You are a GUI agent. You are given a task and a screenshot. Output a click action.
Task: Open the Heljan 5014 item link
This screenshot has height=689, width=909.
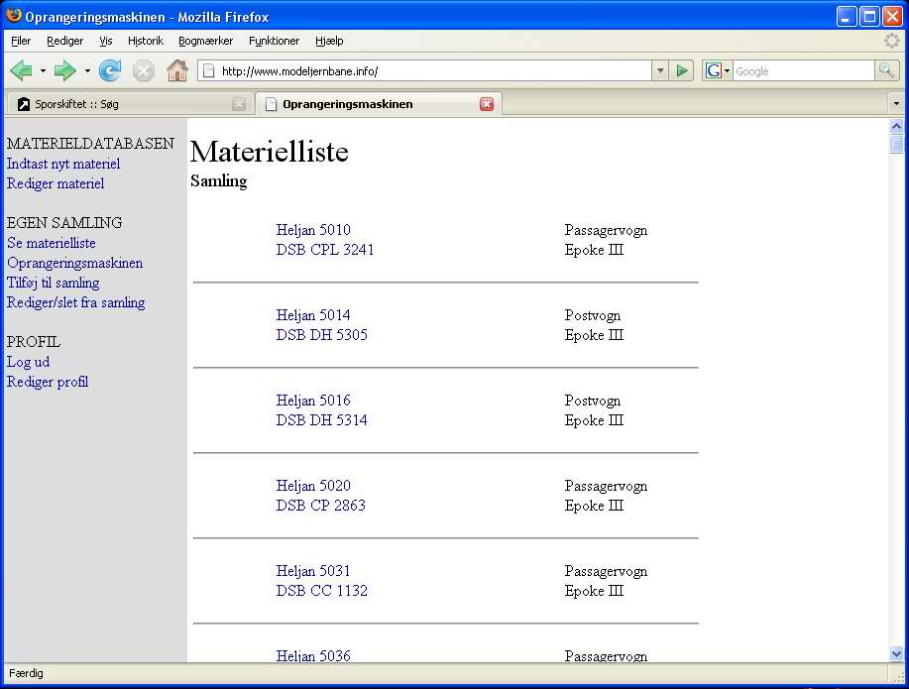(x=313, y=315)
